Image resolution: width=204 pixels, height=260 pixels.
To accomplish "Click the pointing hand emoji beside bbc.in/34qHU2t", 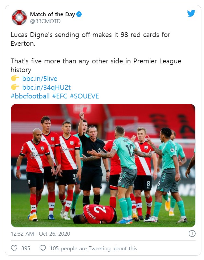I will 15,87.
